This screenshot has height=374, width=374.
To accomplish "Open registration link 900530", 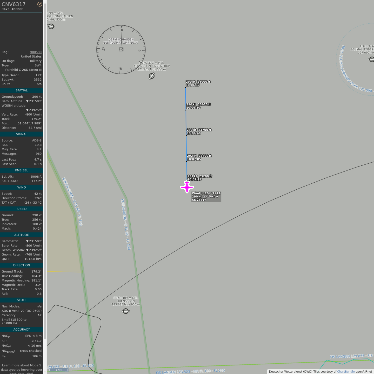I will [36, 52].
